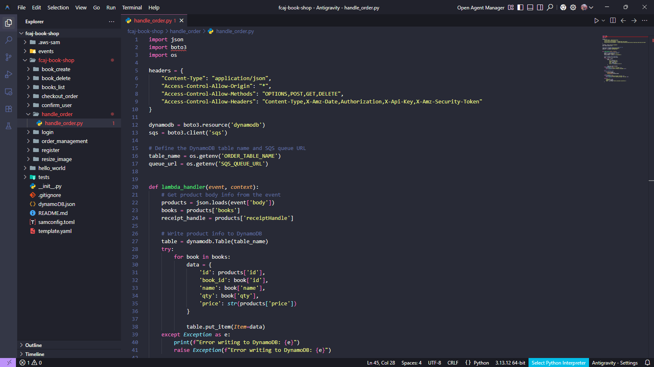Open the Testing flask view
Viewport: 654px width, 367px height.
tap(9, 126)
